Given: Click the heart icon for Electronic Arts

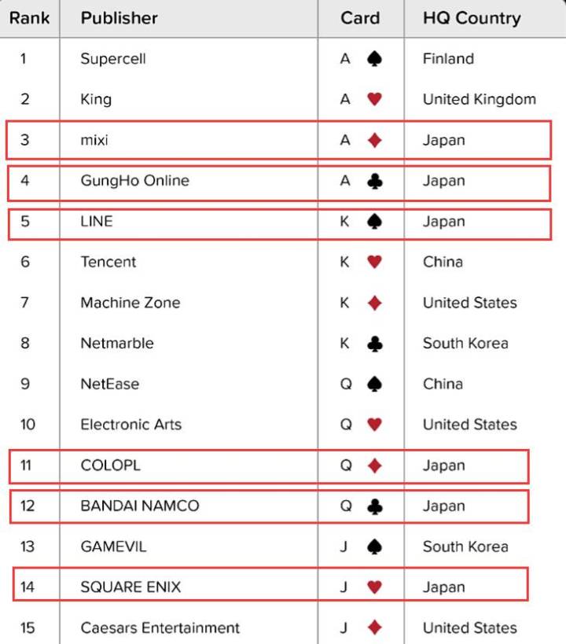Looking at the screenshot, I should [x=375, y=425].
